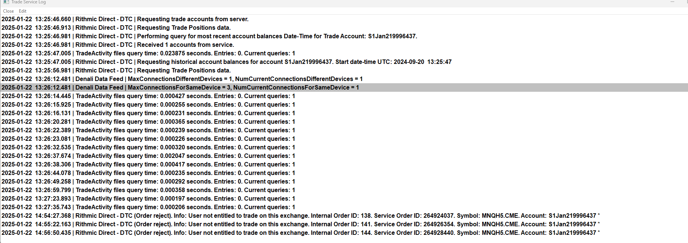
Task: Select the order reject line for Internal Order ID 138
Action: tap(344, 216)
